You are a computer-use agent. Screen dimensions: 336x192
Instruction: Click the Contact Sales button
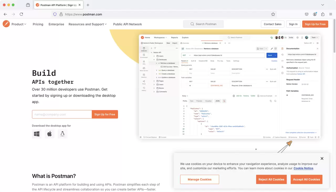click(272, 24)
